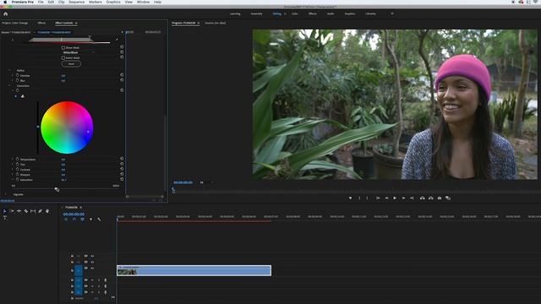Hide the video track containing the clip
The height and width of the screenshot is (304, 541).
[92, 268]
